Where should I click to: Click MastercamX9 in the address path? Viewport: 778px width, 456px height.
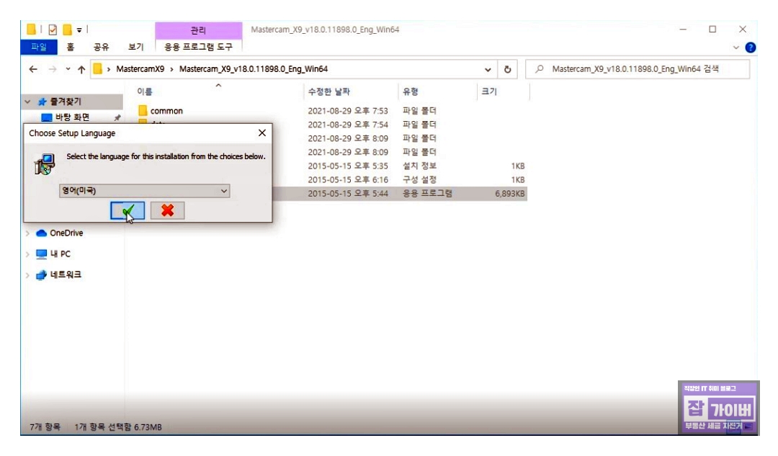tap(140, 69)
